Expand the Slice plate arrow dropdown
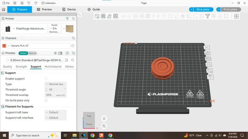The width and height of the screenshot is (248, 139). coord(191,10)
